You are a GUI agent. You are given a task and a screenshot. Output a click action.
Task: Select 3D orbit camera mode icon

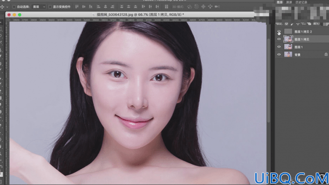[189, 7]
